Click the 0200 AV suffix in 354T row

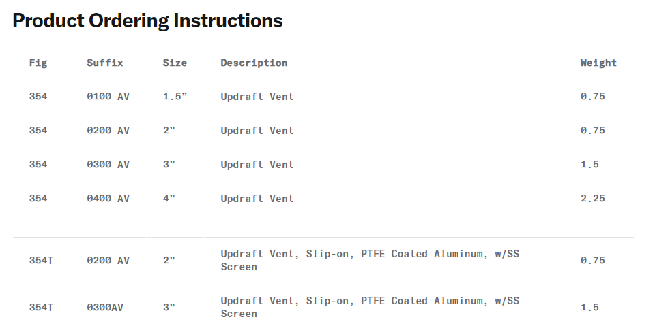click(108, 260)
